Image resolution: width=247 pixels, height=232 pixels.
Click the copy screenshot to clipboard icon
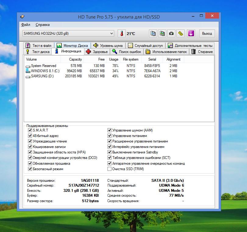(162, 33)
